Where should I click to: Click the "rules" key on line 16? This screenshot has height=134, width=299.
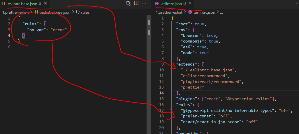pyautogui.click(x=184, y=105)
